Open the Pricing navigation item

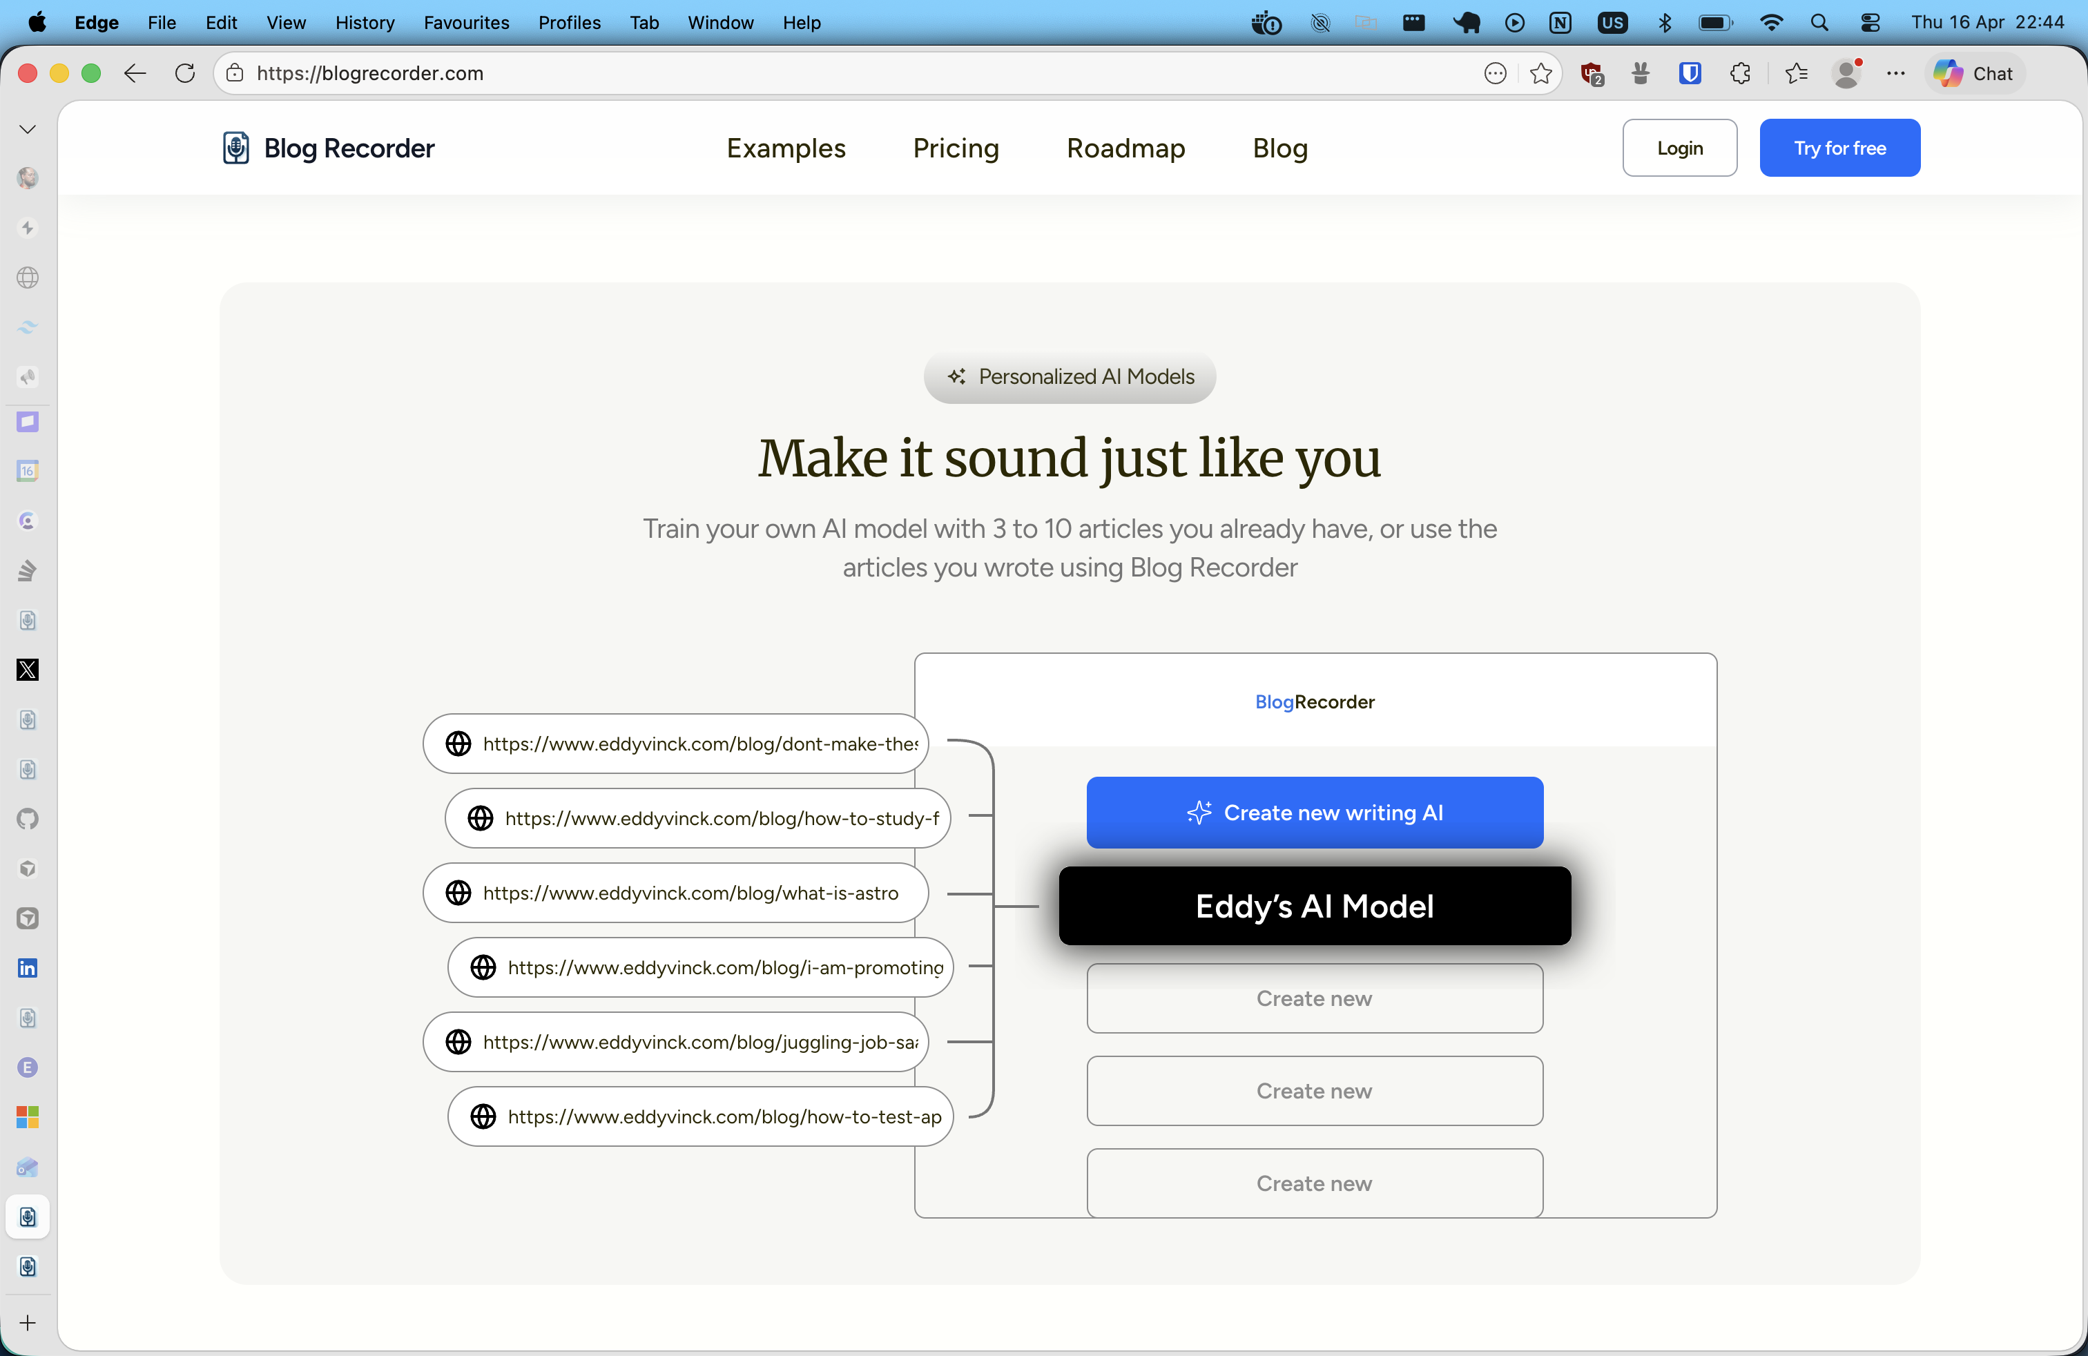pos(956,148)
